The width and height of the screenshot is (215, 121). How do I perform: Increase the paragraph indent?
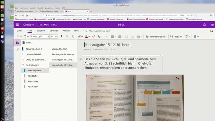click(132, 36)
